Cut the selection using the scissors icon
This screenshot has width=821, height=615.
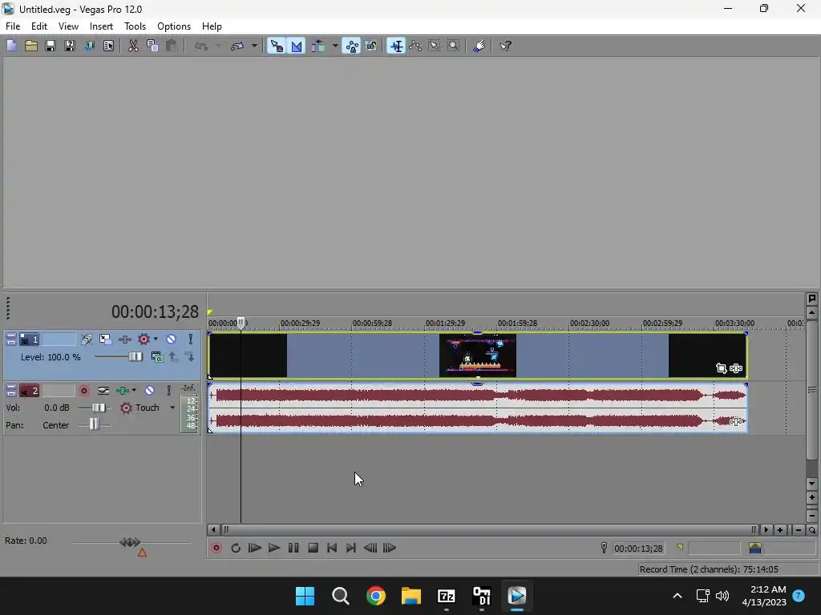[x=134, y=46]
